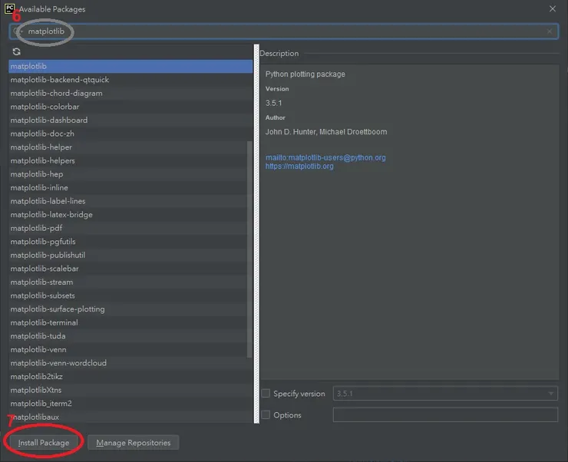Open the version 3.5.1 dropdown
Image resolution: width=568 pixels, height=462 pixels.
coord(445,394)
